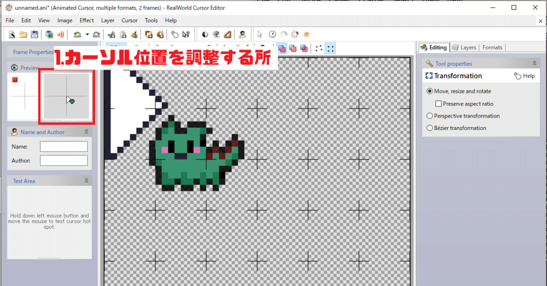Viewport: 547px width, 286px height.
Task: Open the Cursor menu
Action: 129,20
